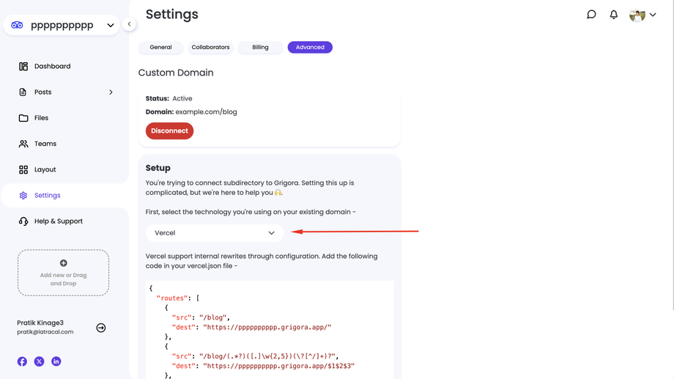Open the profile avatar menu
Screen dimensions: 674x379
pyautogui.click(x=642, y=15)
